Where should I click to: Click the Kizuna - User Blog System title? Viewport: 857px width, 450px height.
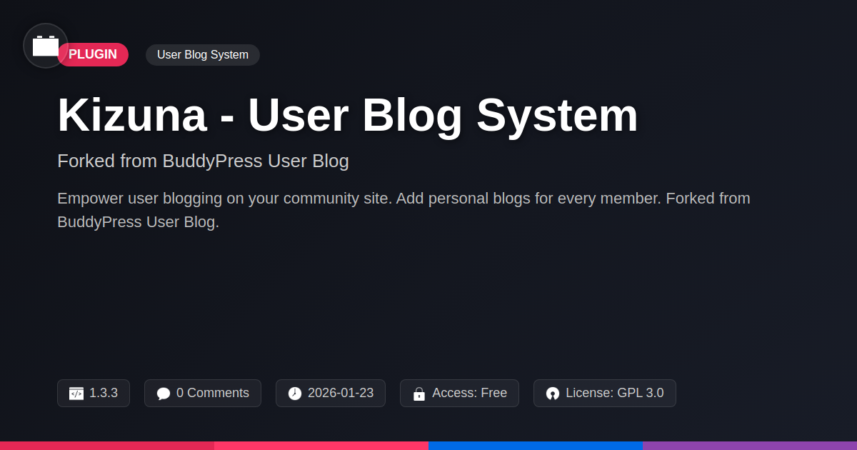pyautogui.click(x=348, y=115)
